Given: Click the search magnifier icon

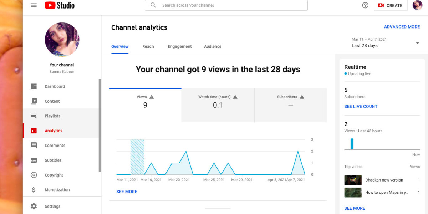Looking at the screenshot, I should 153,5.
